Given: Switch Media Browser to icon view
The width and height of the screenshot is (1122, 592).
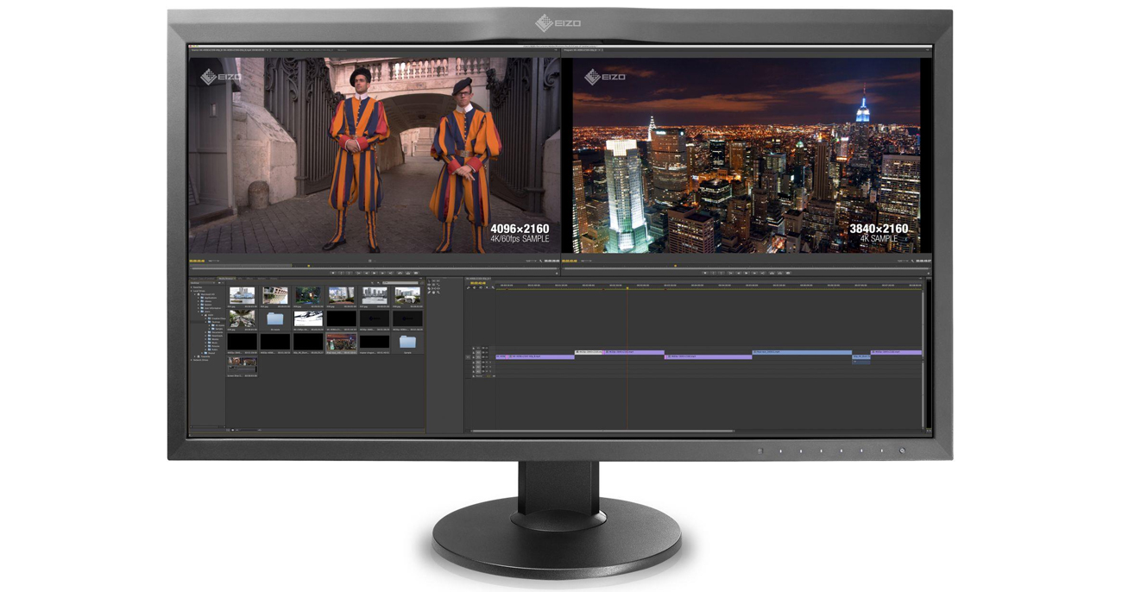Looking at the screenshot, I should click(233, 430).
